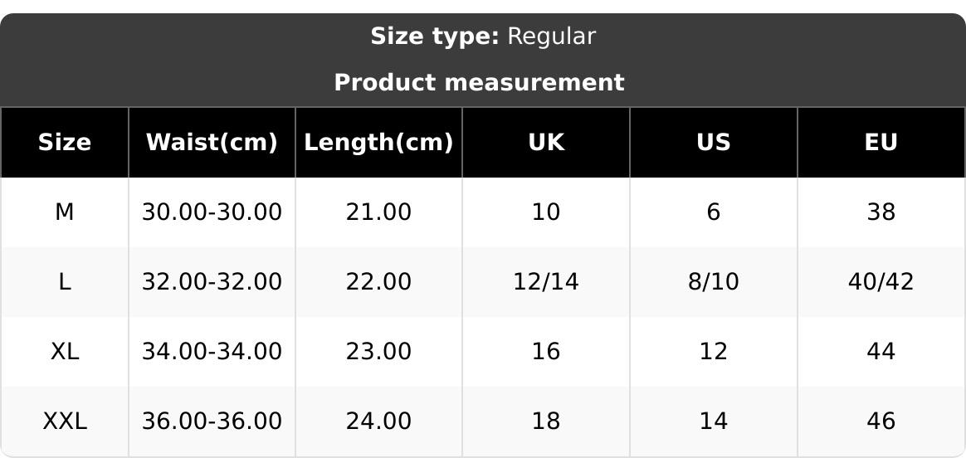Screen dimensions: 966x458
Task: Click the XXL size cell
Action: tap(65, 421)
